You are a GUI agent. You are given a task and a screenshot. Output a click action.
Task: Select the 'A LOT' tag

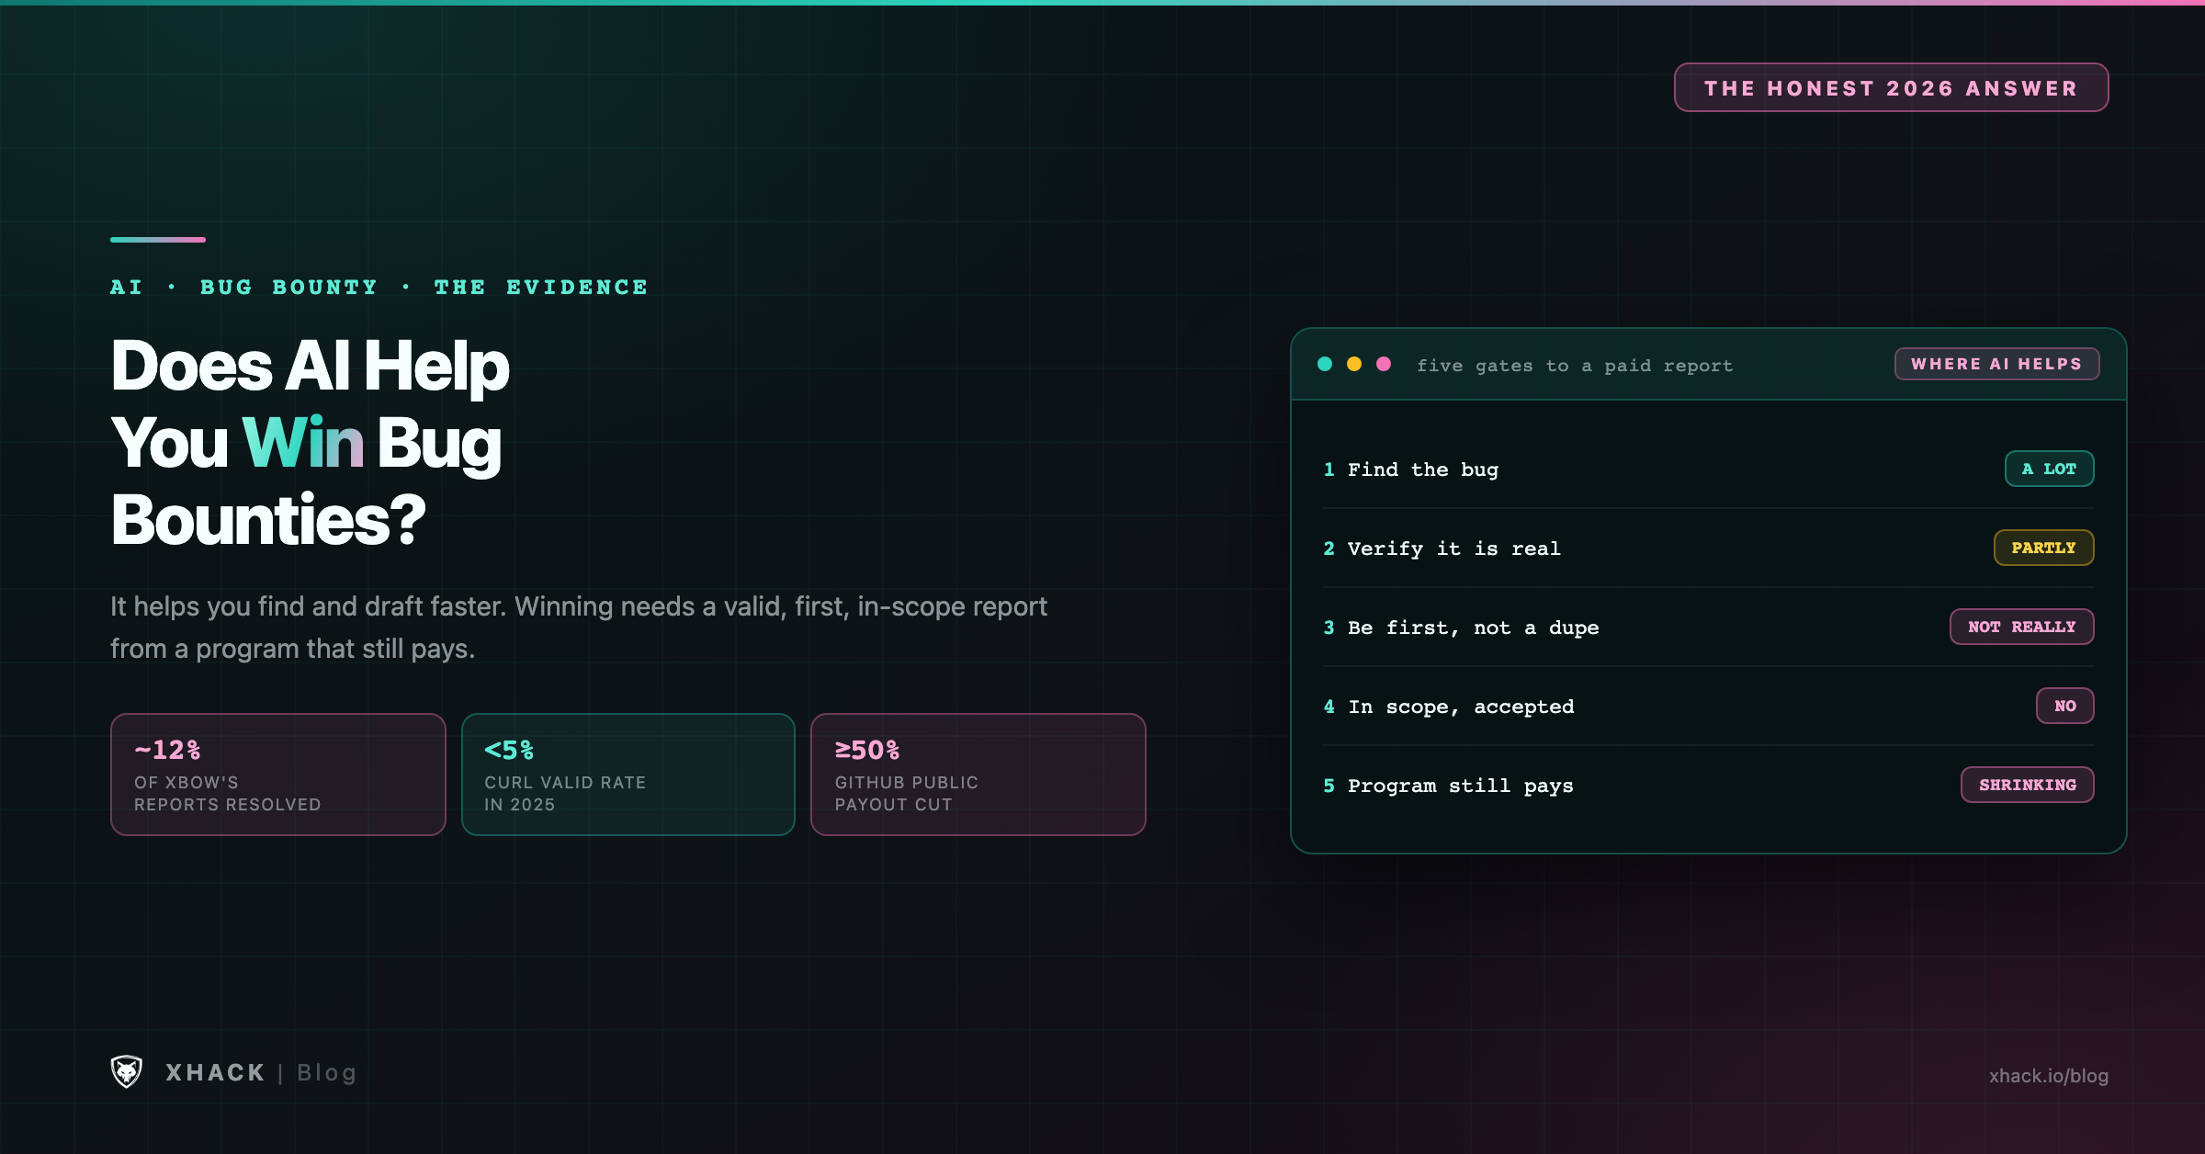[x=2049, y=469]
